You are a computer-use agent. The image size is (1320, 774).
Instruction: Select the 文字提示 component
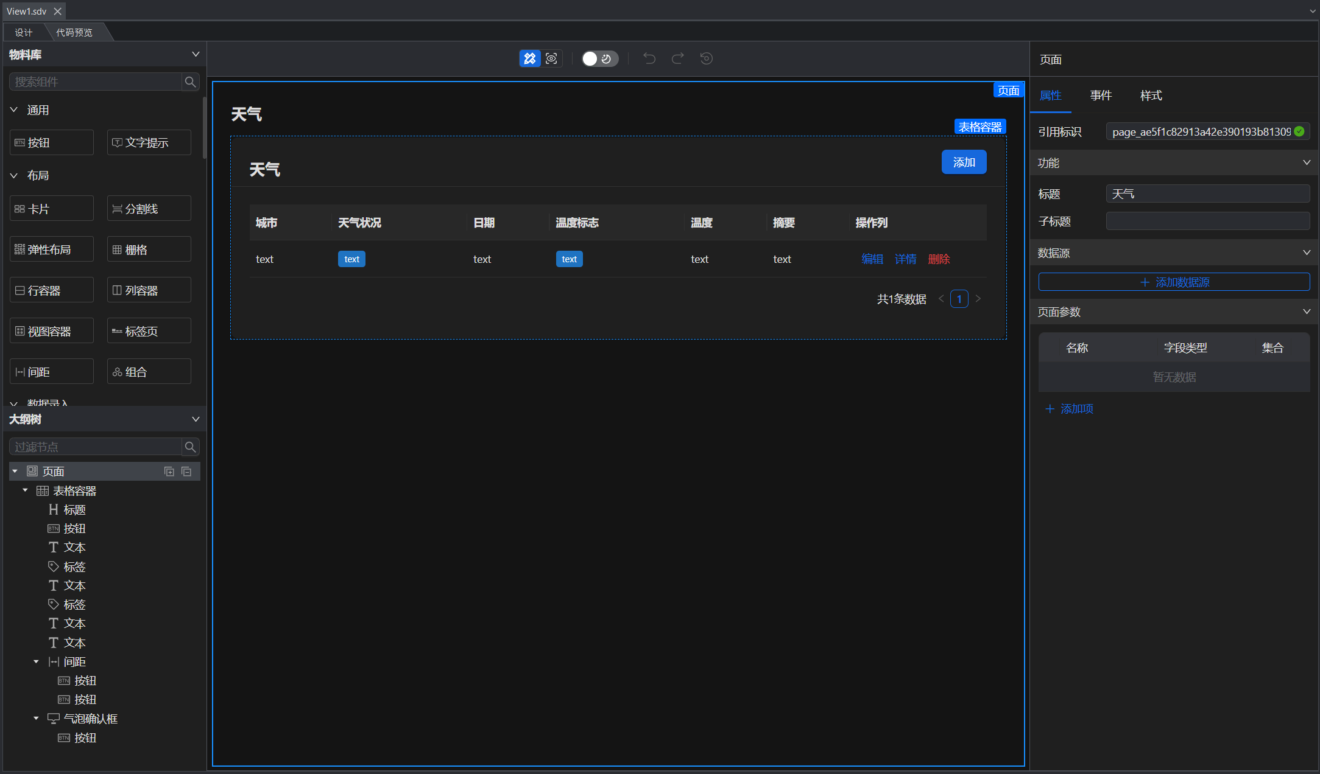149,142
